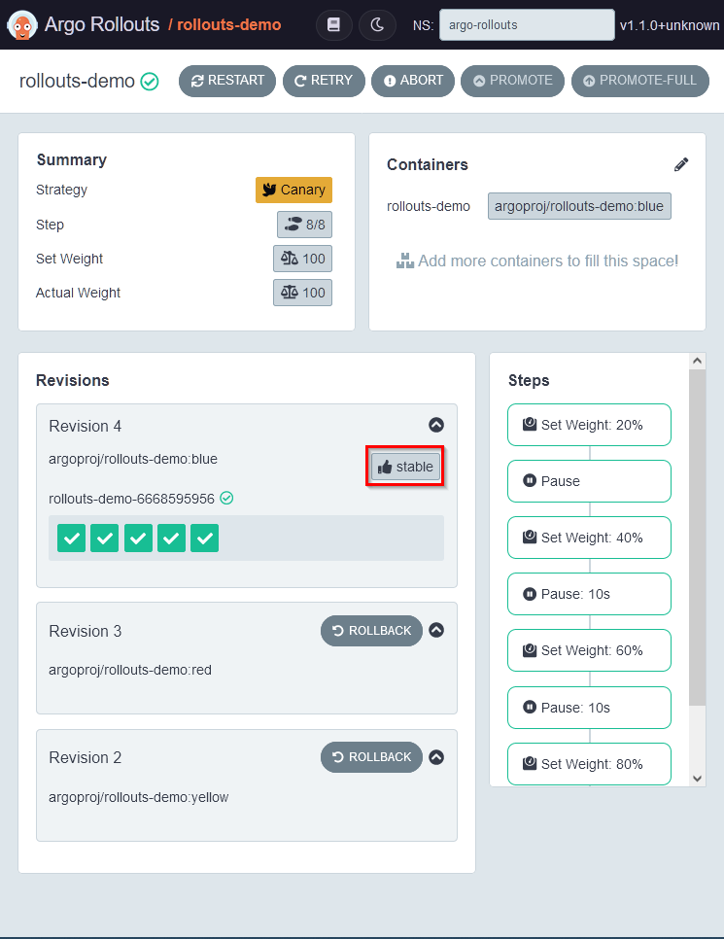724x939 pixels.
Task: Click the second green pod checkmark
Action: pyautogui.click(x=104, y=538)
